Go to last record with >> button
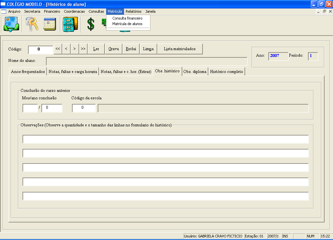 (83, 49)
